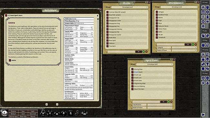Click the search field in Professions window
Image resolution: width=210 pixels, height=118 pixels.
[171, 44]
